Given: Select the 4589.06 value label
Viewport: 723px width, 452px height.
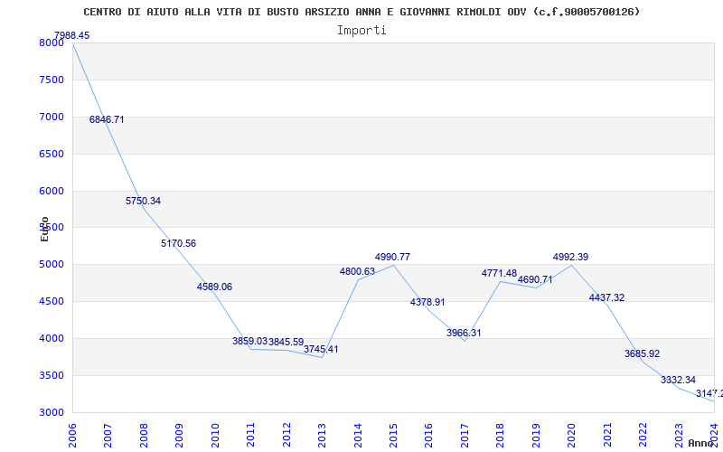Looking at the screenshot, I should 214,287.
